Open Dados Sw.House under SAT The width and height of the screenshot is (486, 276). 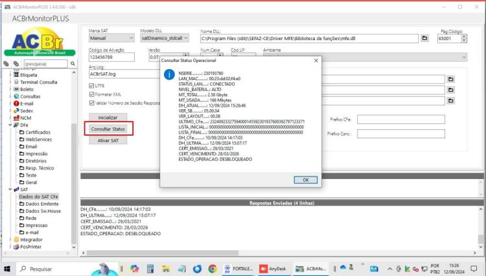click(x=43, y=211)
